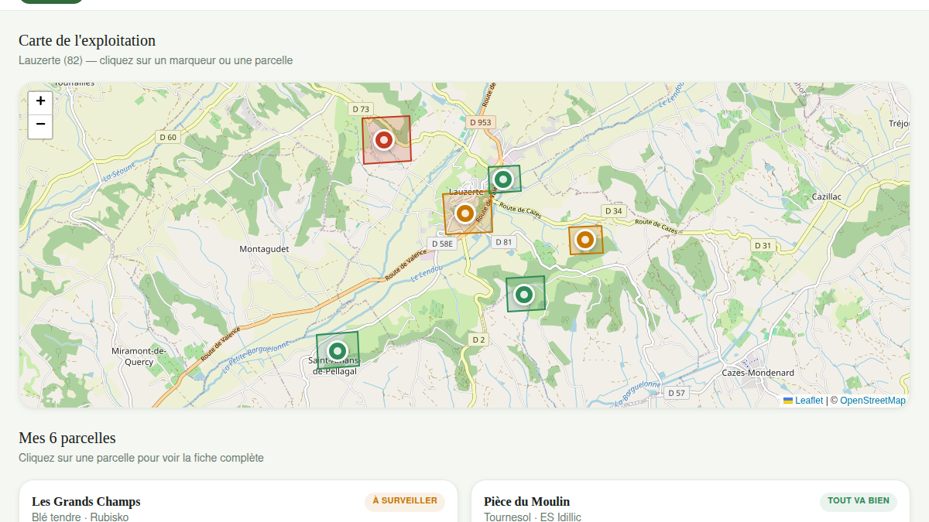Open the OpenStreetMap attribution link
The width and height of the screenshot is (929, 522).
(x=872, y=401)
